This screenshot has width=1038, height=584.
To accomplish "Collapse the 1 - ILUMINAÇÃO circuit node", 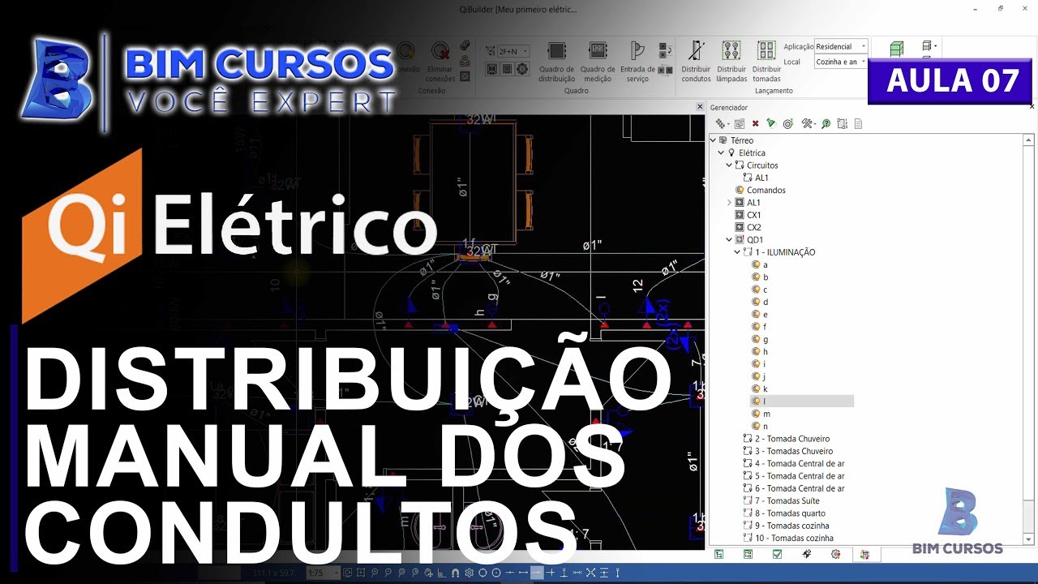I will 737,252.
